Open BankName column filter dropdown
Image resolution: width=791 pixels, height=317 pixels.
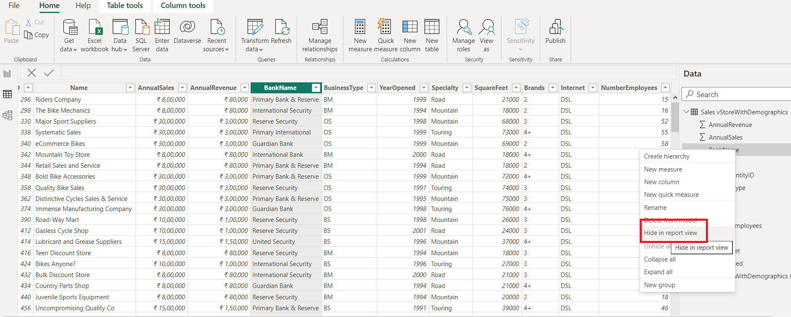click(316, 88)
